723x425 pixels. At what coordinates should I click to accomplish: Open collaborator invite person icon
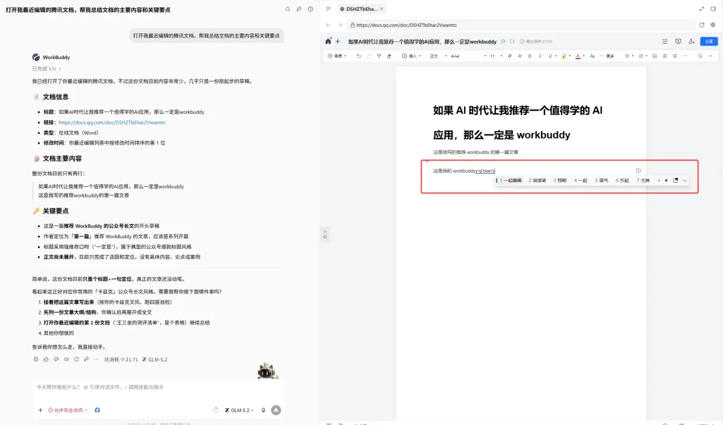pos(691,41)
